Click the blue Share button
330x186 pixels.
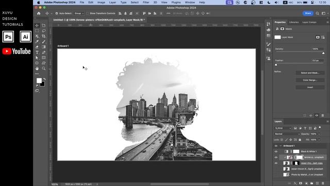pyautogui.click(x=308, y=13)
